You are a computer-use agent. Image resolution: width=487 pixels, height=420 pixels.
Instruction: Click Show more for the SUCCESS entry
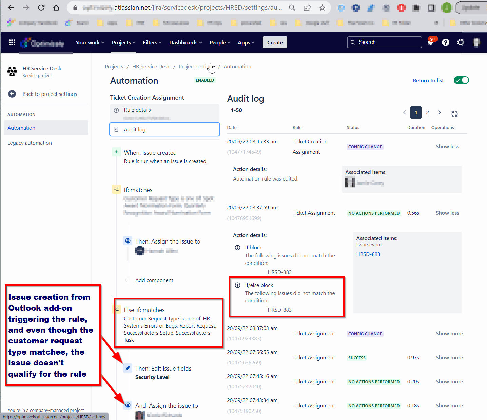pyautogui.click(x=449, y=357)
